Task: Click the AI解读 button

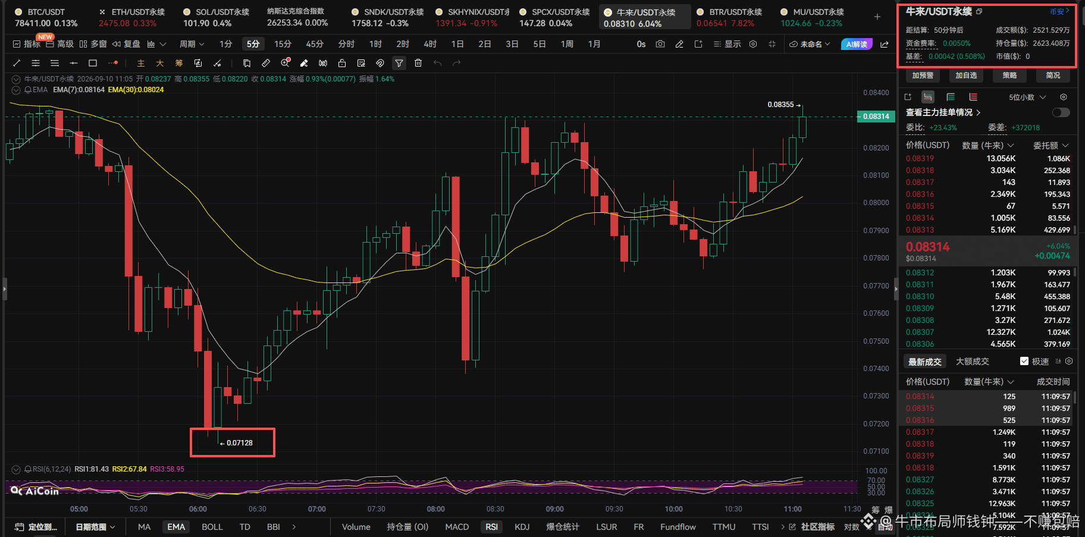Action: click(857, 44)
